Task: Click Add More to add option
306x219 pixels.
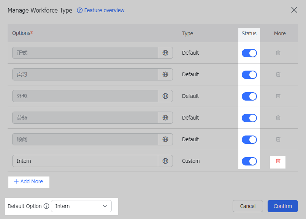Action: (x=29, y=181)
